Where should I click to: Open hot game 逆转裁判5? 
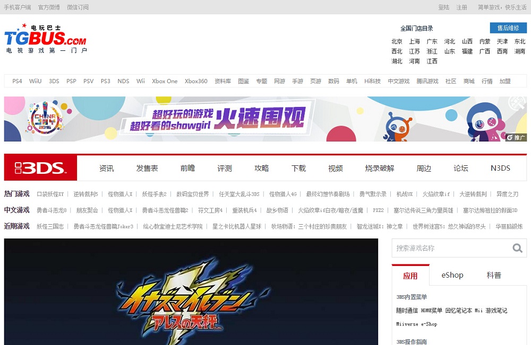click(85, 194)
